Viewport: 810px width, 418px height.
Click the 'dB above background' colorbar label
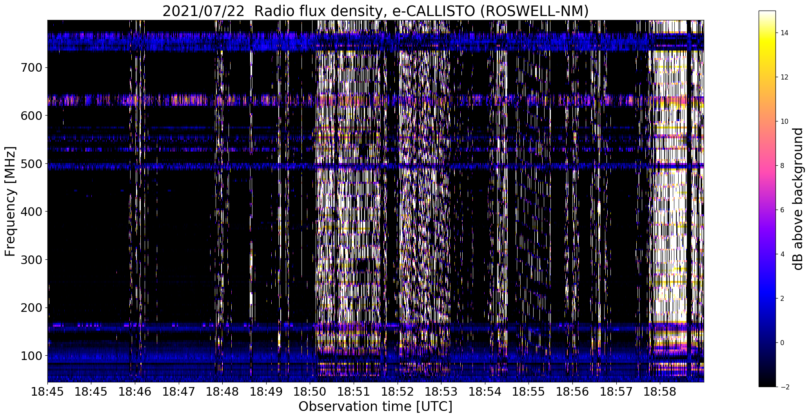[798, 199]
